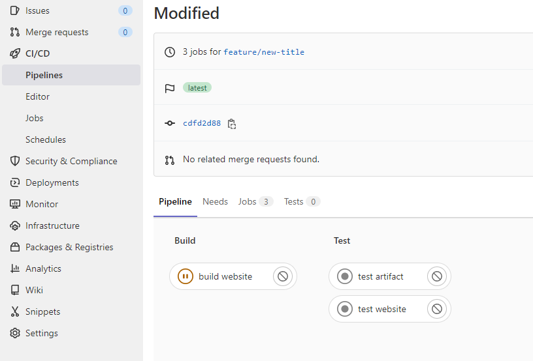Viewport: 533px width, 361px height.
Task: Open the Tests tab
Action: click(293, 202)
